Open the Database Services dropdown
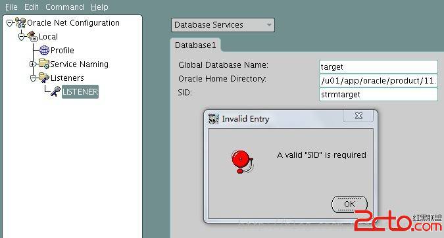Image resolution: width=444 pixels, height=238 pixels. (223, 25)
